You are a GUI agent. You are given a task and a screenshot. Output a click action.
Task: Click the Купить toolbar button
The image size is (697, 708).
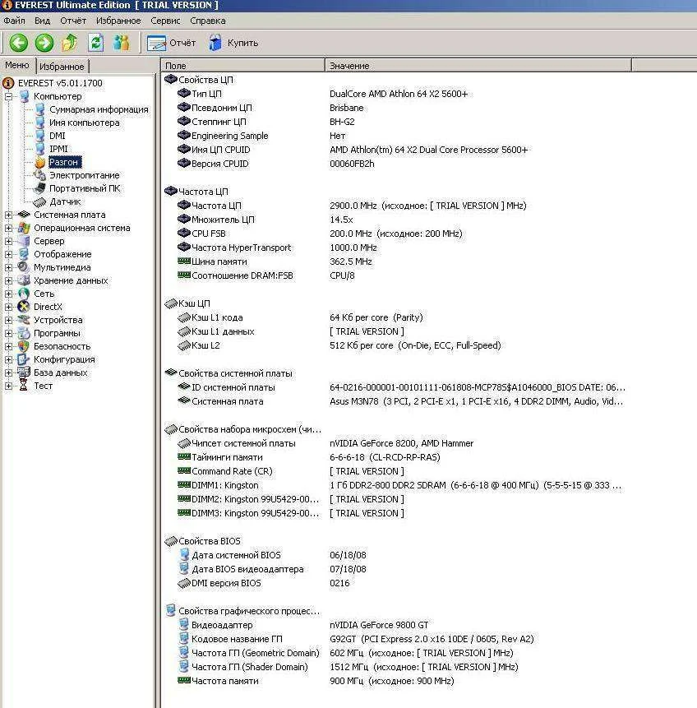pyautogui.click(x=233, y=43)
